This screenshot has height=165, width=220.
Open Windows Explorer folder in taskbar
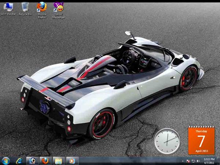[58, 161]
